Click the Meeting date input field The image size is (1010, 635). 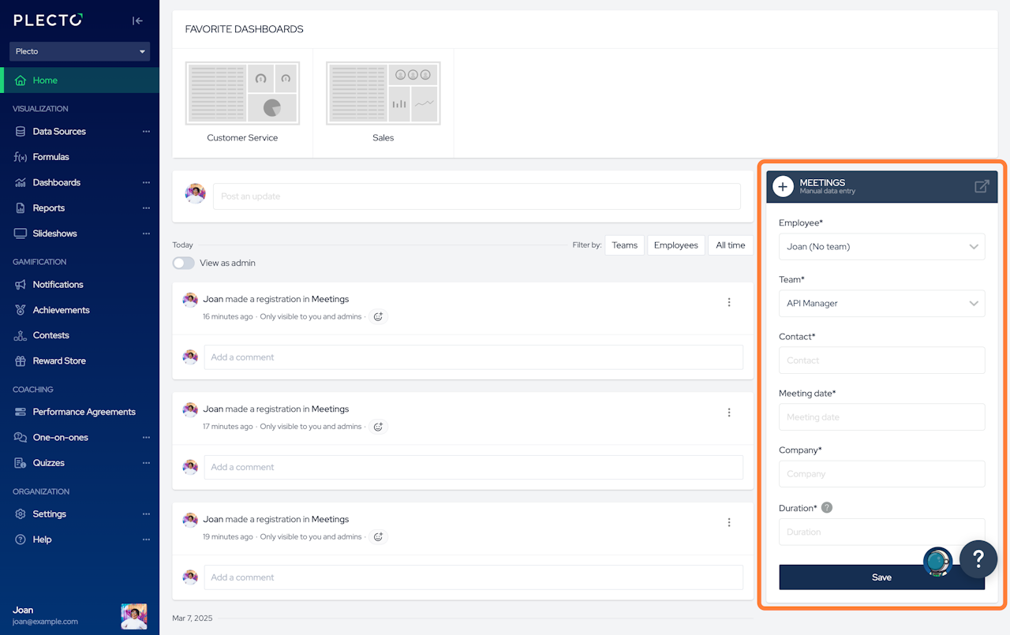pos(882,417)
